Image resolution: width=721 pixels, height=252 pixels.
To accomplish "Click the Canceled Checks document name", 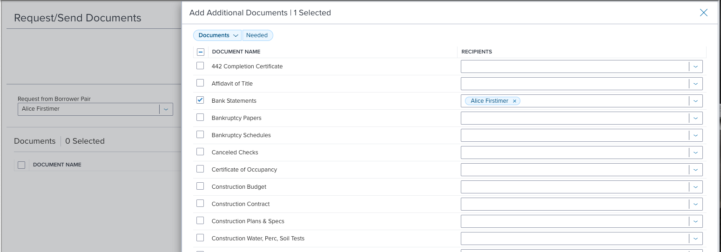I will coord(235,153).
